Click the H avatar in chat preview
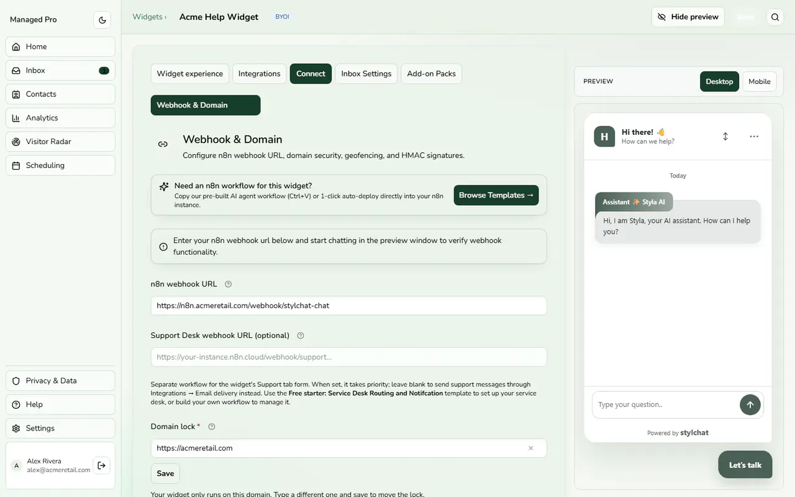Viewport: 795px width, 497px height. click(x=604, y=136)
